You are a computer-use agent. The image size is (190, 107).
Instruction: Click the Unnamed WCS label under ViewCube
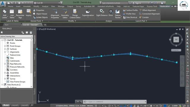(176, 50)
